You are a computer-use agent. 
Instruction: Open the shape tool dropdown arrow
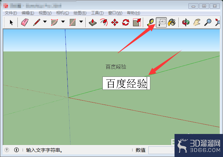(81, 22)
